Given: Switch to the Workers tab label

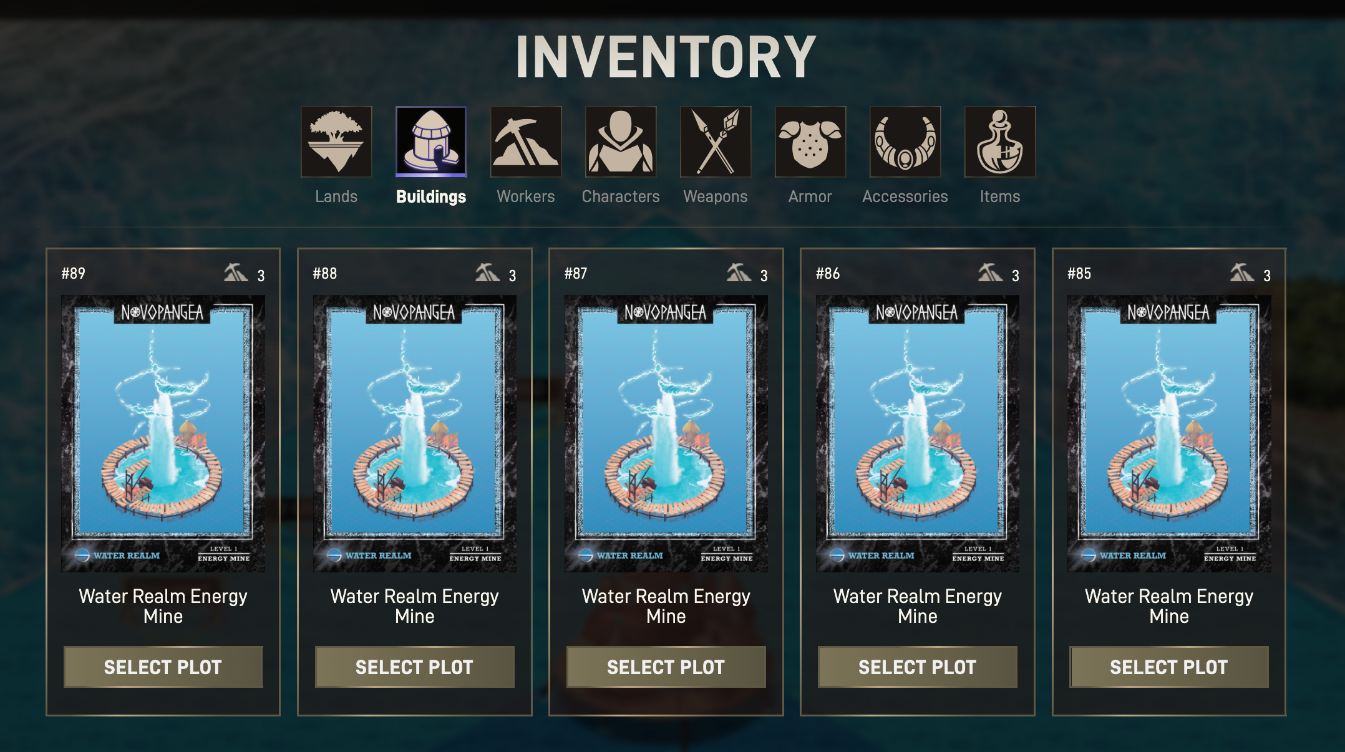Looking at the screenshot, I should pyautogui.click(x=526, y=196).
